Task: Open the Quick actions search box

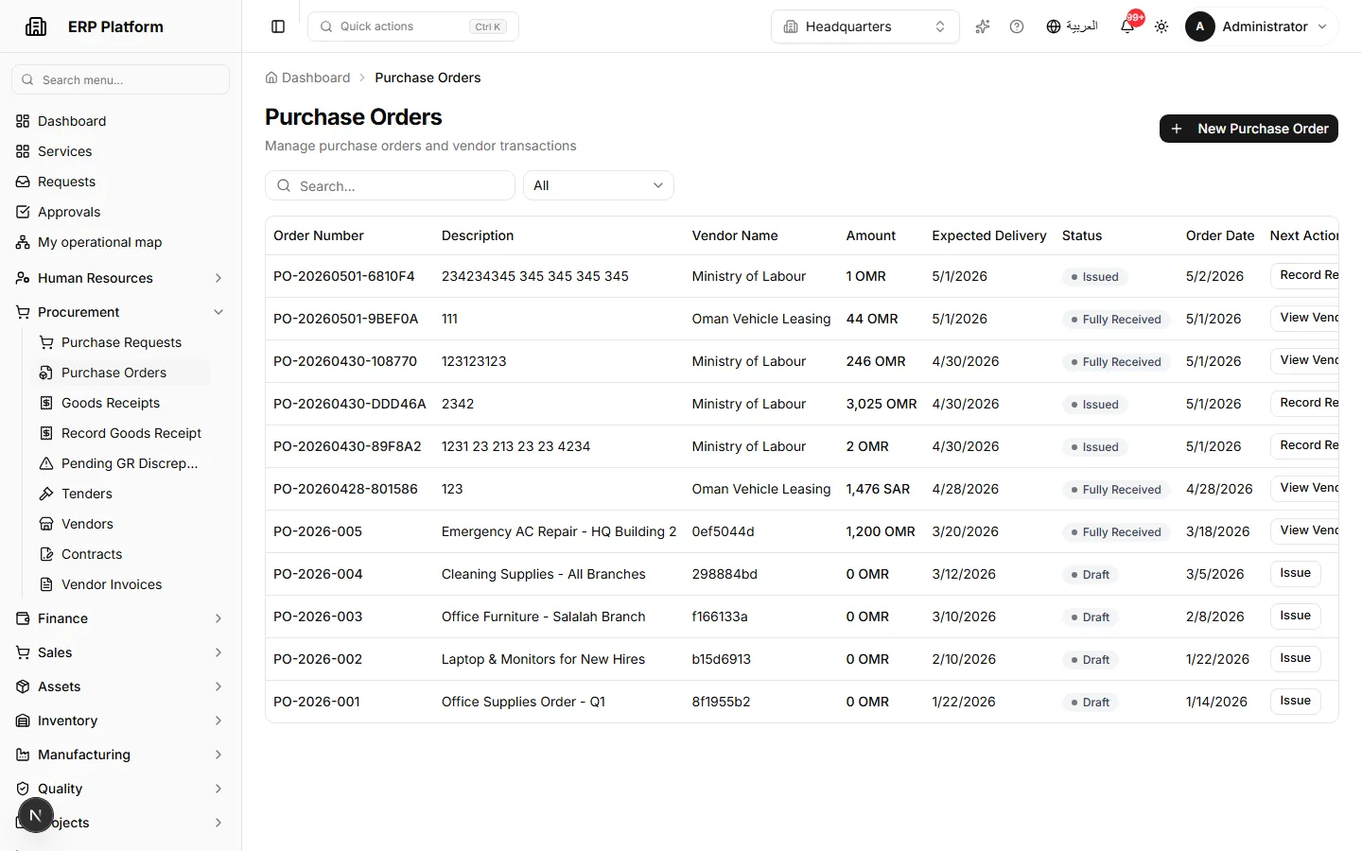Action: 413,26
